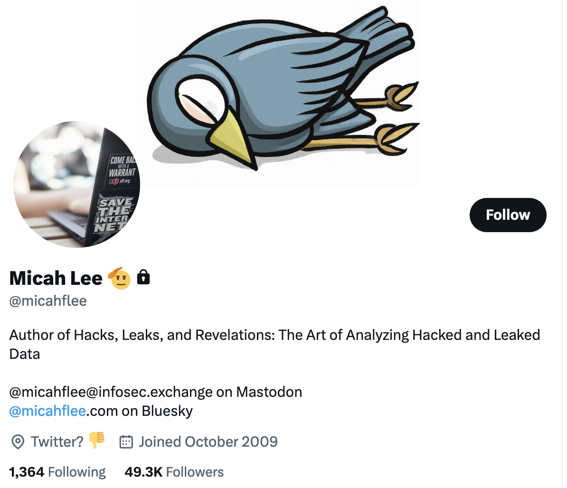Click the Mastodon address line in bio

155,392
